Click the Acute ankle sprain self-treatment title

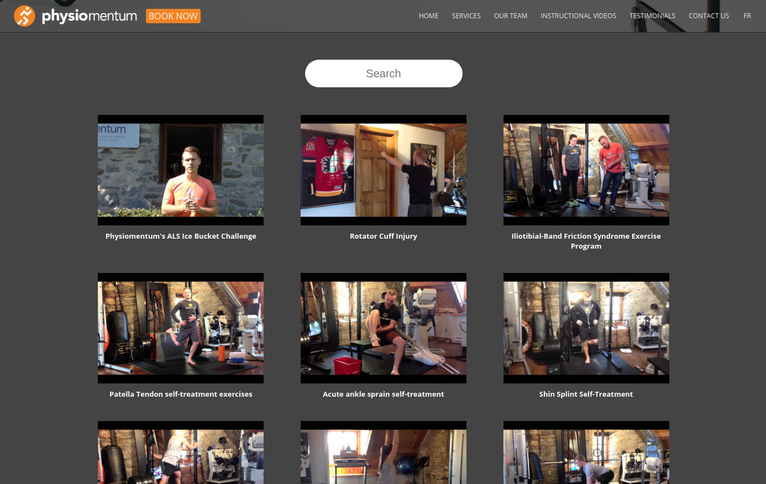384,394
